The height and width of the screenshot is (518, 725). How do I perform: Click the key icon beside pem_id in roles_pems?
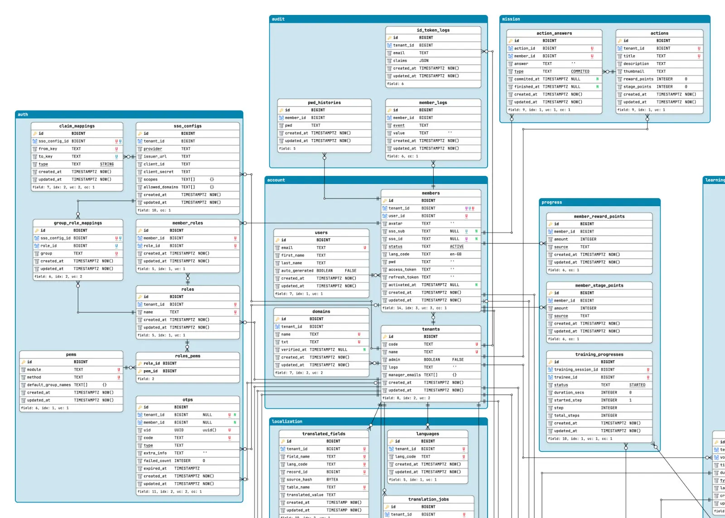coord(140,371)
